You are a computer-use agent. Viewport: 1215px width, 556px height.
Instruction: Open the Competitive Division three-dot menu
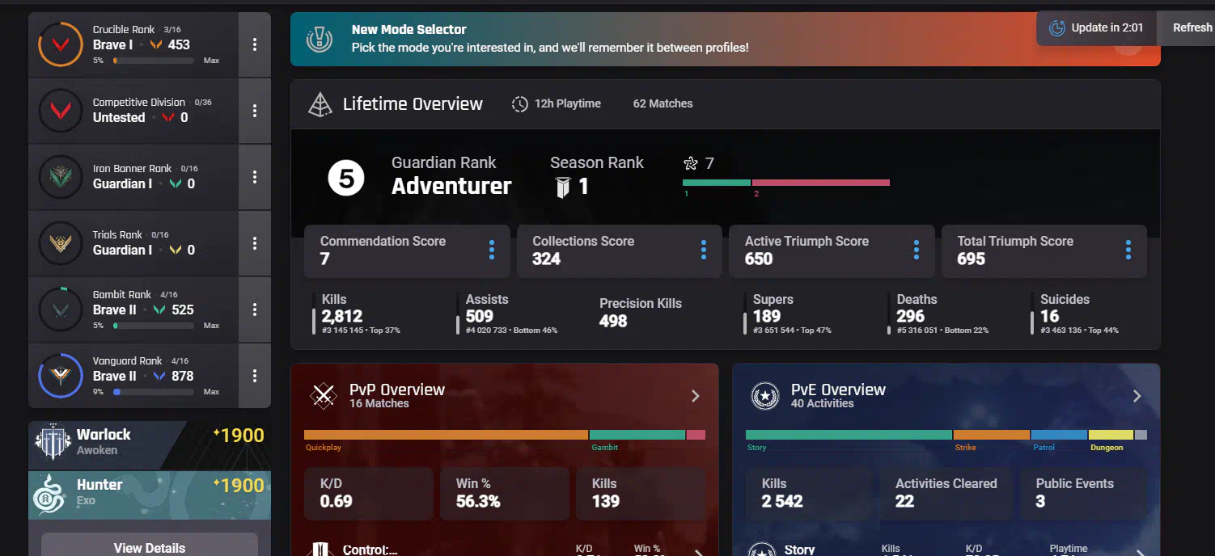click(x=255, y=111)
